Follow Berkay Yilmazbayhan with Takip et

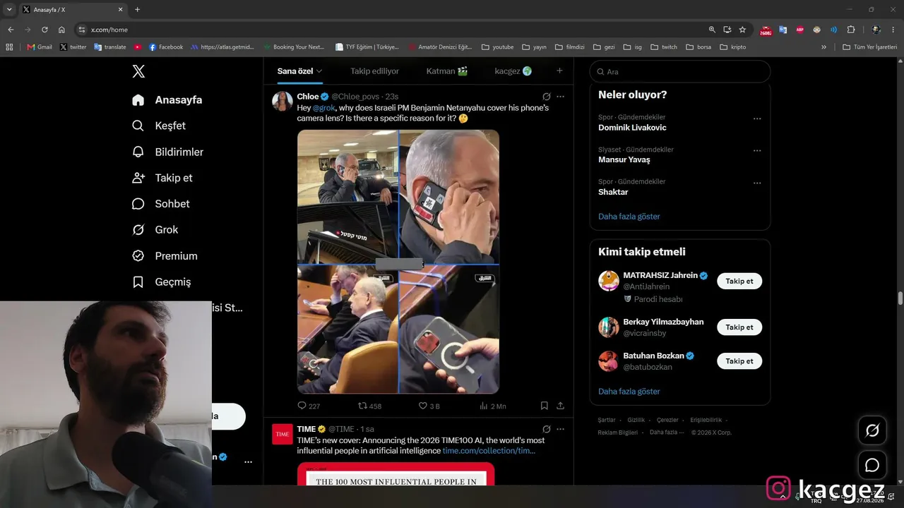pyautogui.click(x=739, y=327)
